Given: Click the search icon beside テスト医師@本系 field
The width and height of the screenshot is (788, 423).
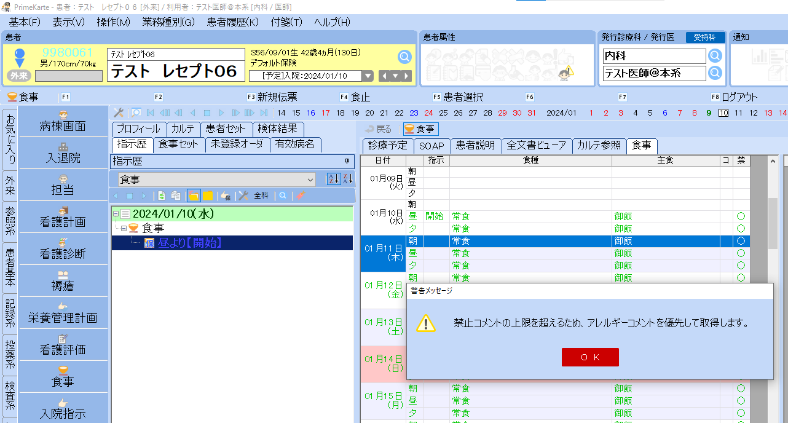Looking at the screenshot, I should tap(715, 73).
